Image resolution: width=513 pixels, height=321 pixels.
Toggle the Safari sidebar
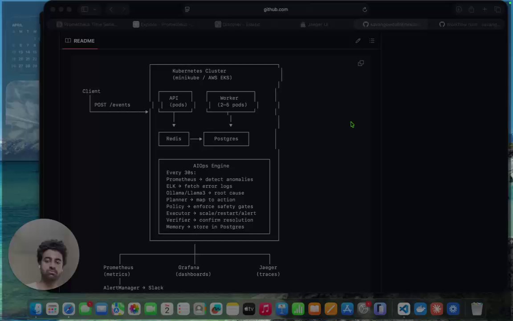[x=85, y=9]
